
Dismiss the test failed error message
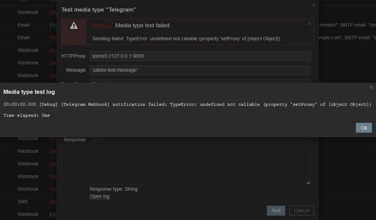pyautogui.click(x=309, y=24)
